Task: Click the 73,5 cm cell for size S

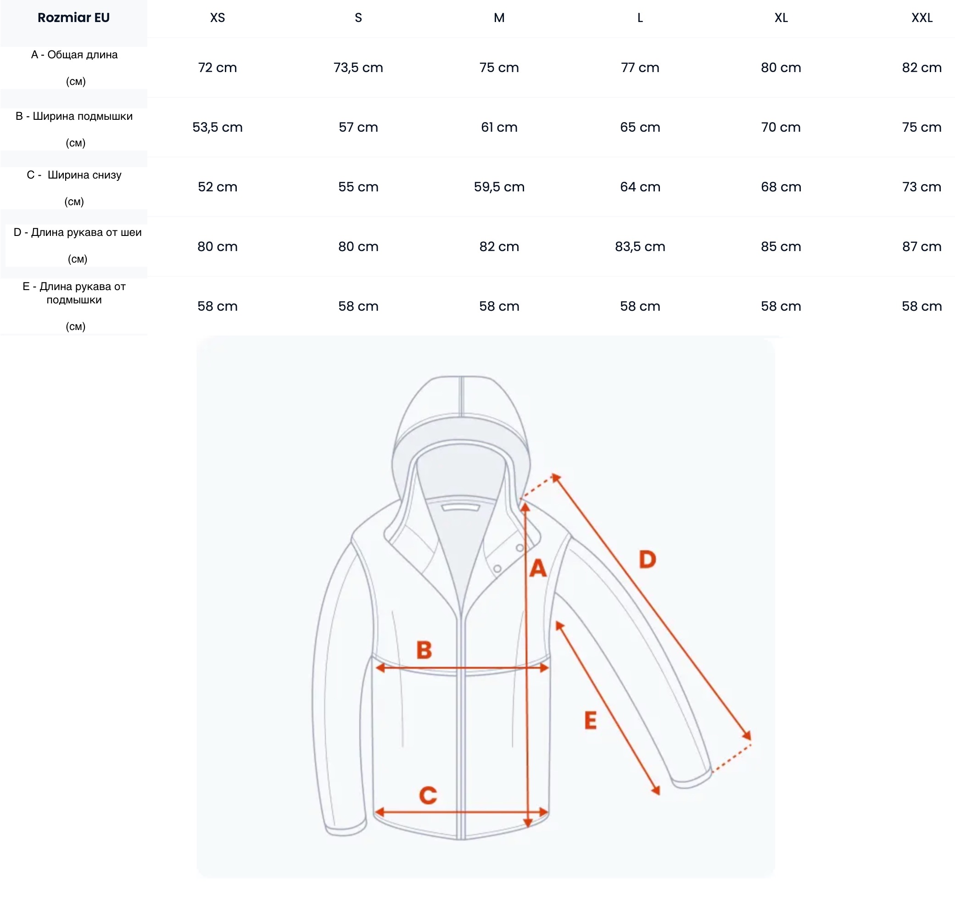Action: (x=358, y=68)
